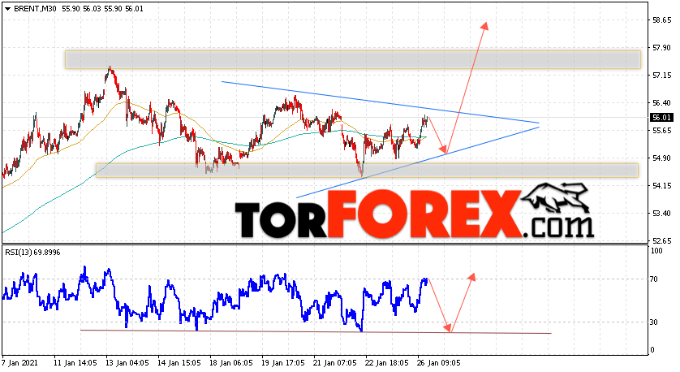
Task: Select the upper gray resistance zone rectangle
Action: [352, 59]
